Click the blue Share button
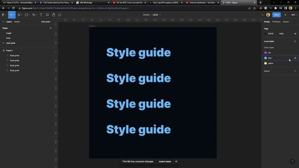Viewport: 299px width, 168px height. click(x=277, y=14)
